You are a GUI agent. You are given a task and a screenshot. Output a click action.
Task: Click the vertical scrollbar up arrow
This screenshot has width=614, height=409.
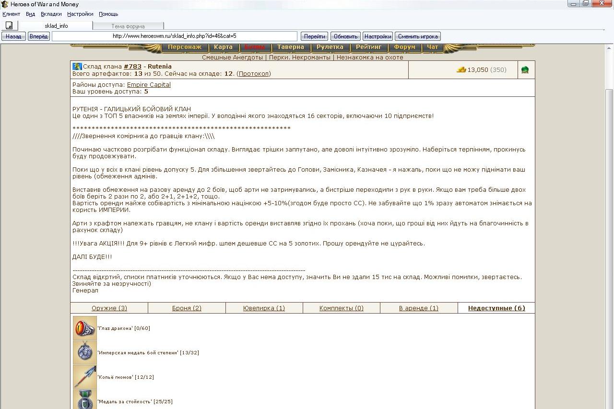point(610,48)
